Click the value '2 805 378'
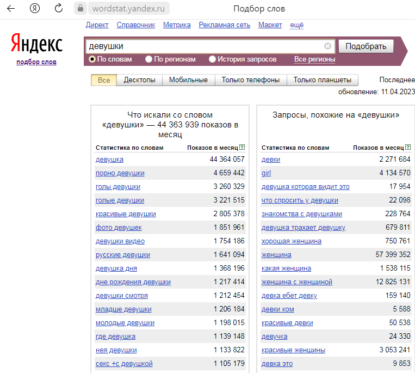Viewport: 415px width, 373px height. [x=229, y=214]
